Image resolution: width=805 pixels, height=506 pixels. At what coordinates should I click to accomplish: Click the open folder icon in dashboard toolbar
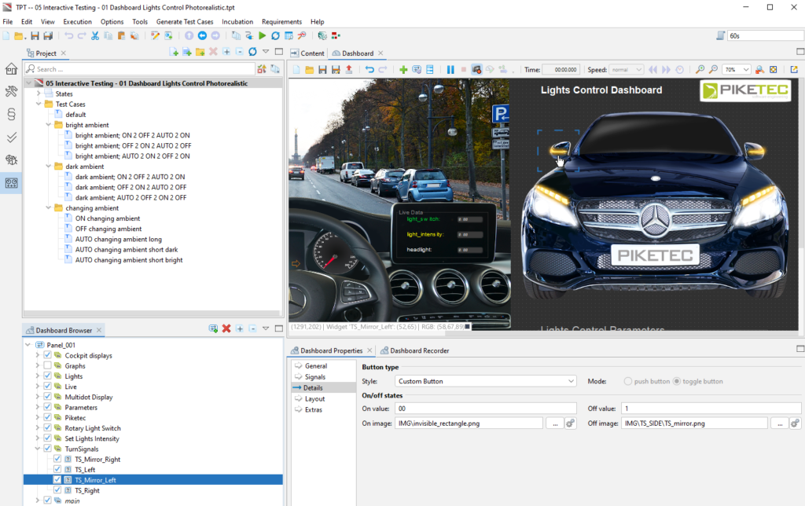coord(309,70)
